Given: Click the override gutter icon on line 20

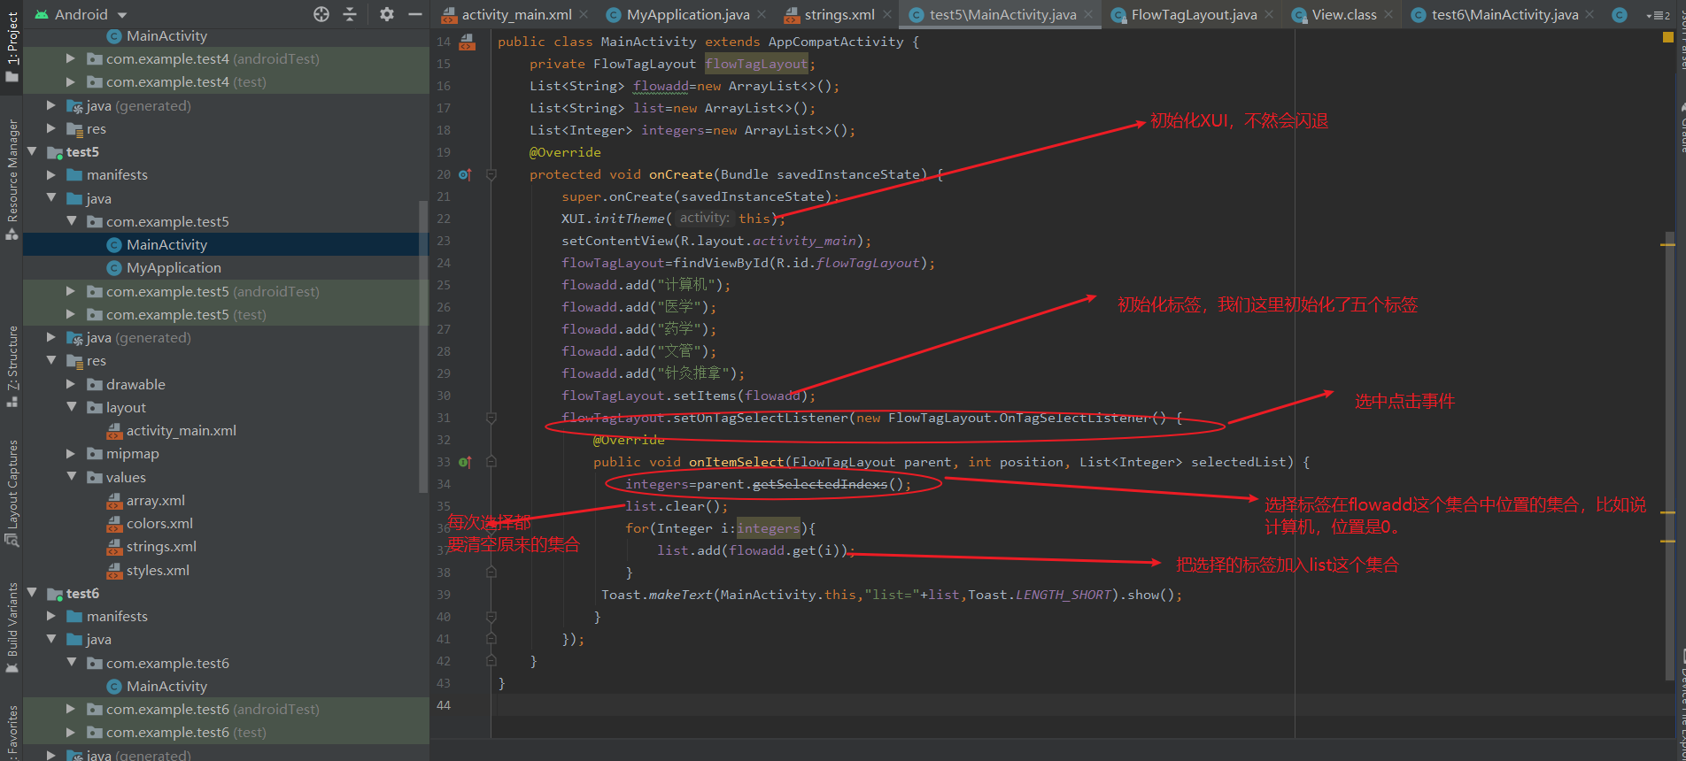Looking at the screenshot, I should tap(465, 175).
